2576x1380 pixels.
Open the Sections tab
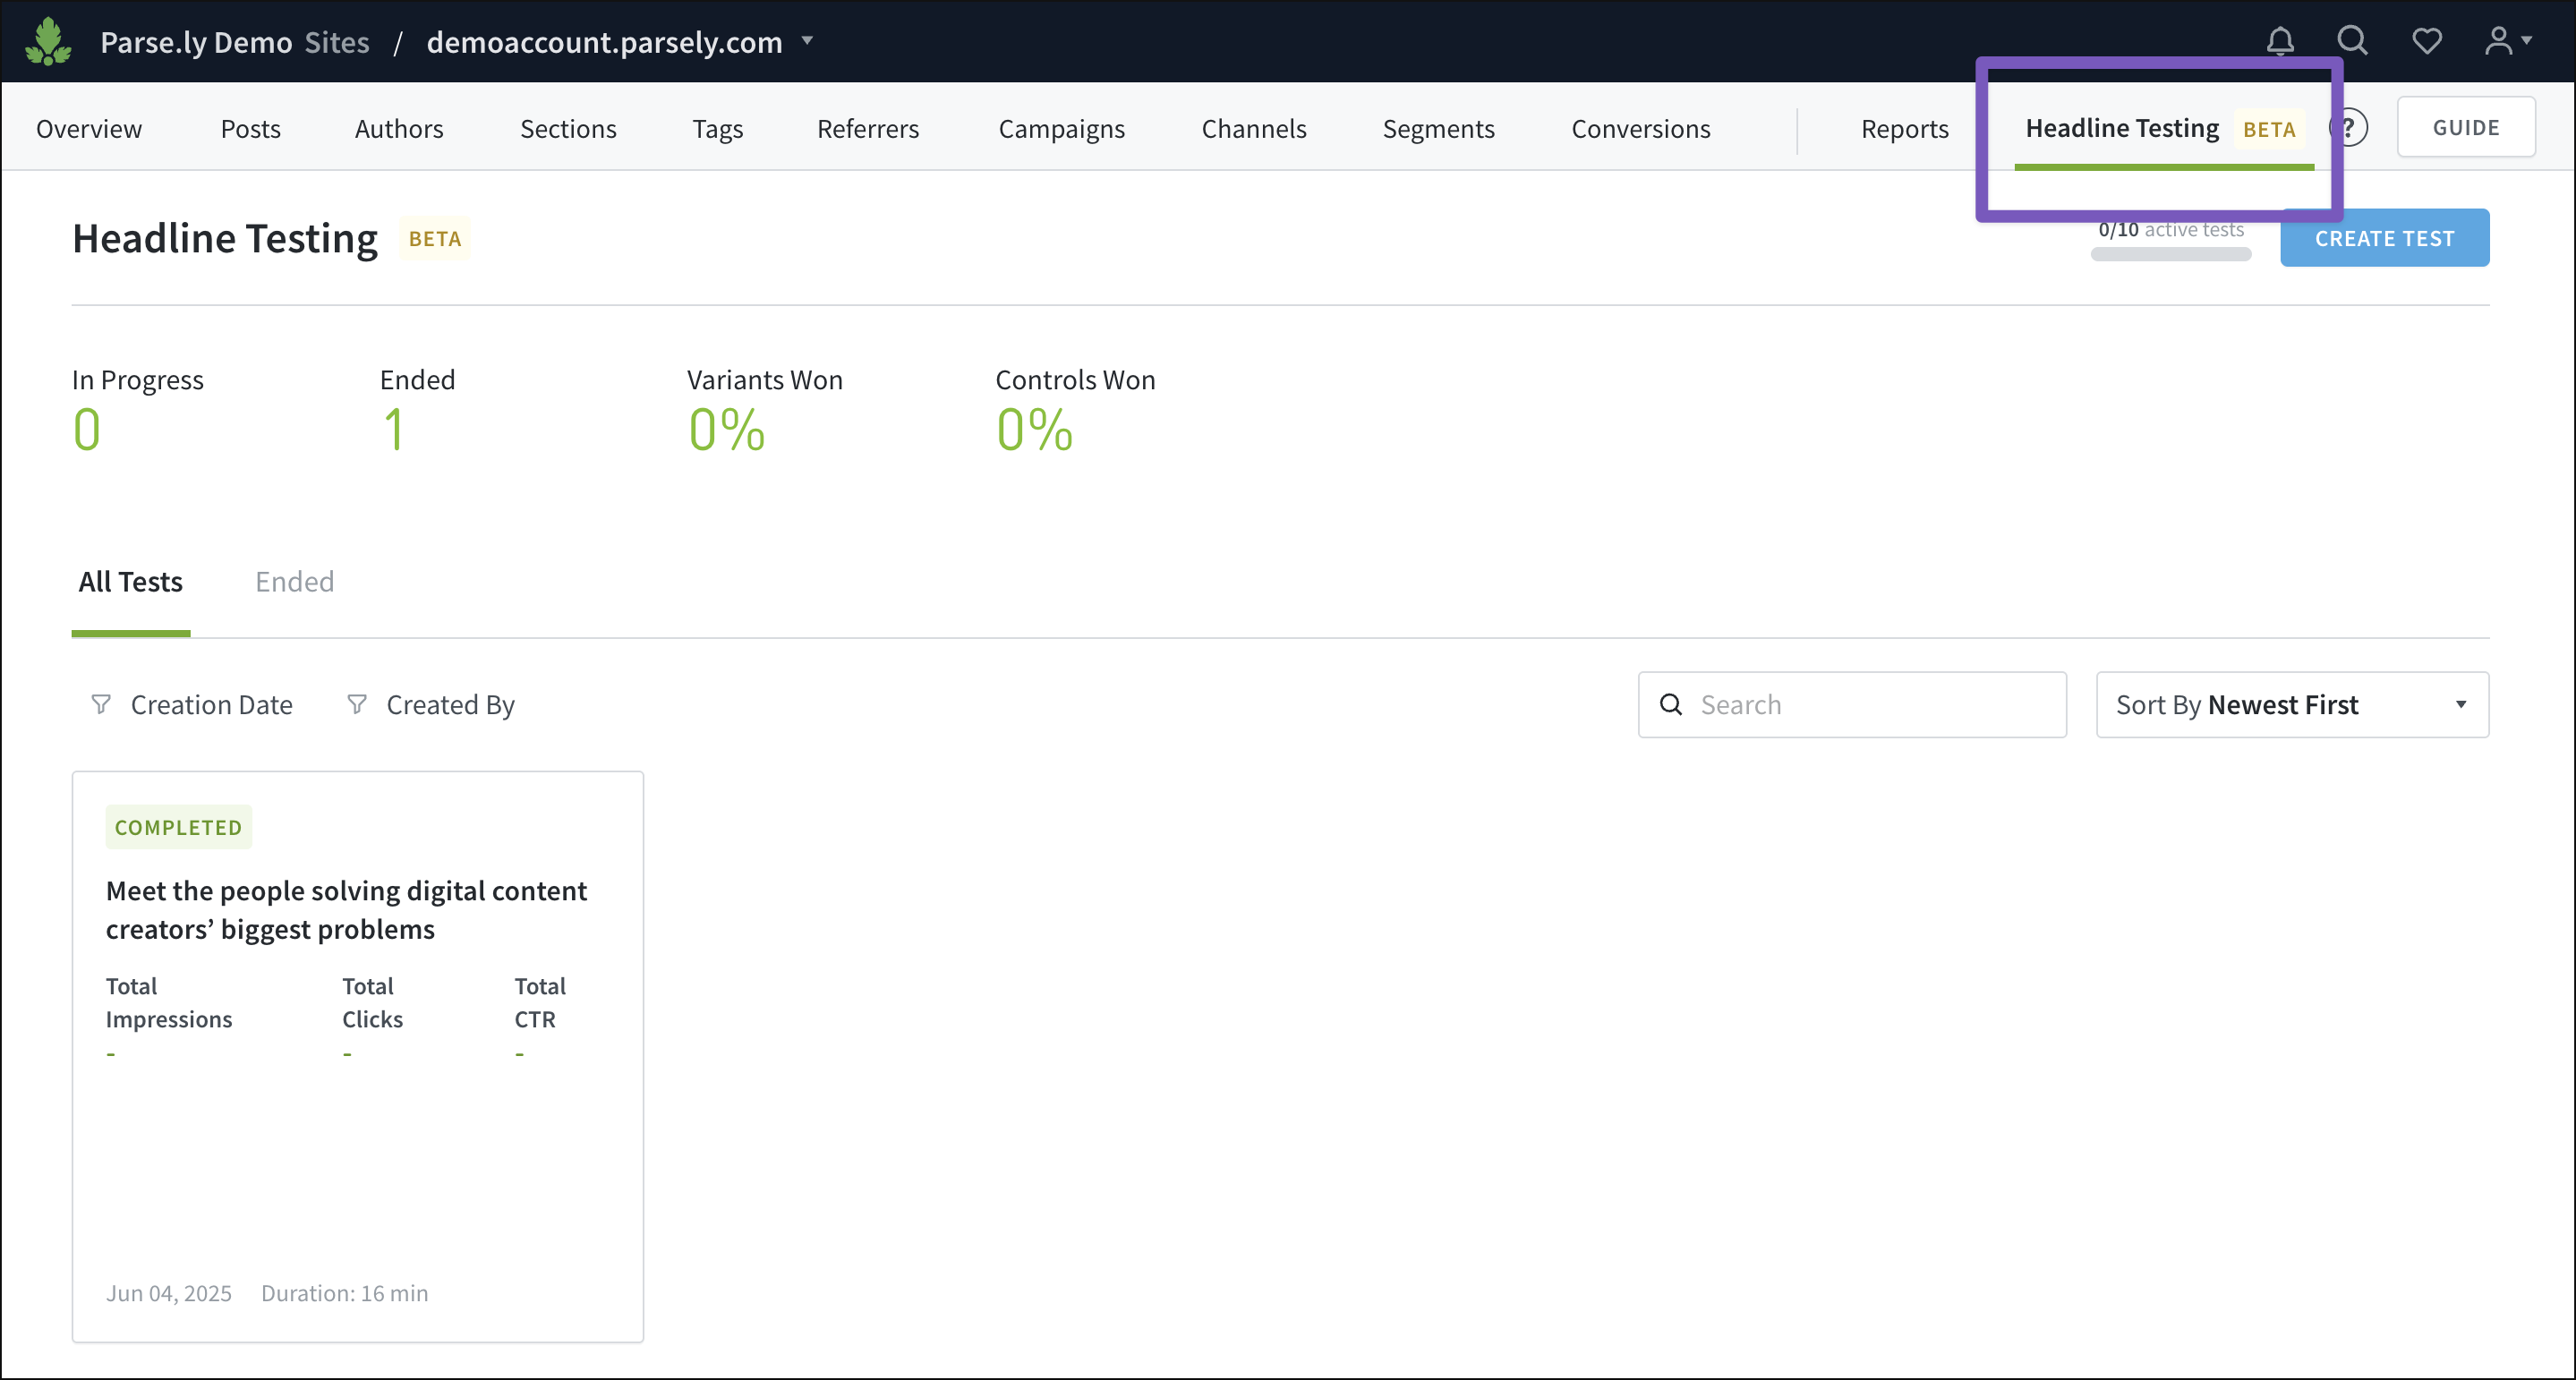[x=568, y=128]
